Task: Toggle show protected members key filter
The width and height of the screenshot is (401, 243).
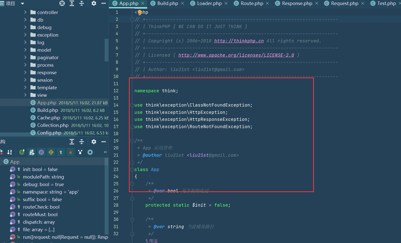Action: point(61,152)
